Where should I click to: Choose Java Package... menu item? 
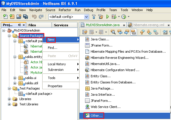click(x=125, y=88)
